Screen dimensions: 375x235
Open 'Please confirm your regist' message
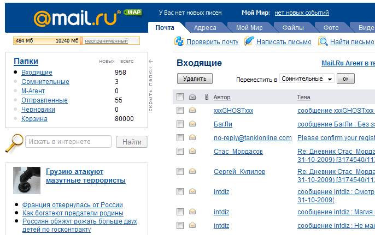(x=336, y=138)
